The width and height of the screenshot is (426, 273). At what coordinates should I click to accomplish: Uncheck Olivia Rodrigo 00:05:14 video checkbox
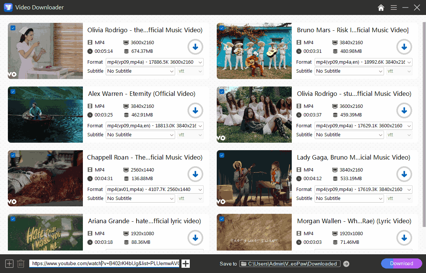13,28
